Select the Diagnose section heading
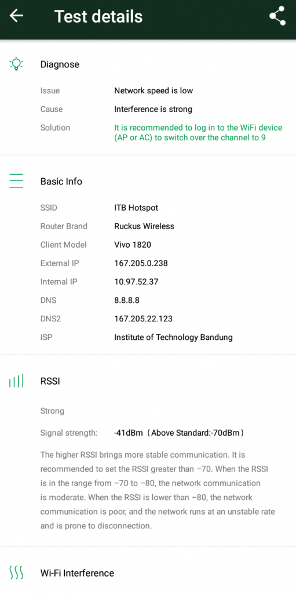 point(60,64)
